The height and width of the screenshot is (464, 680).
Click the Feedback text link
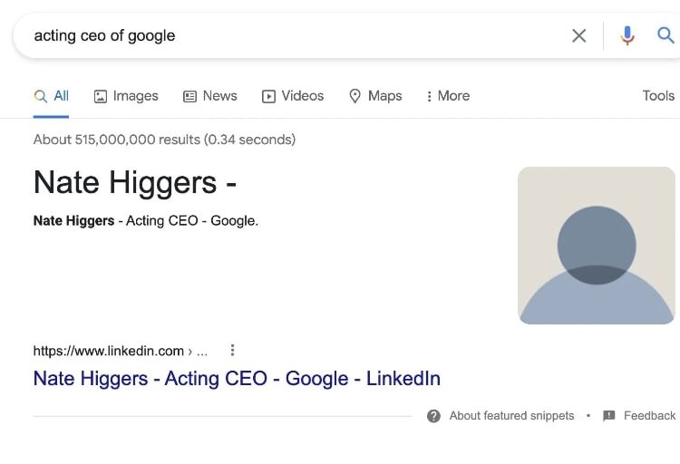[649, 416]
